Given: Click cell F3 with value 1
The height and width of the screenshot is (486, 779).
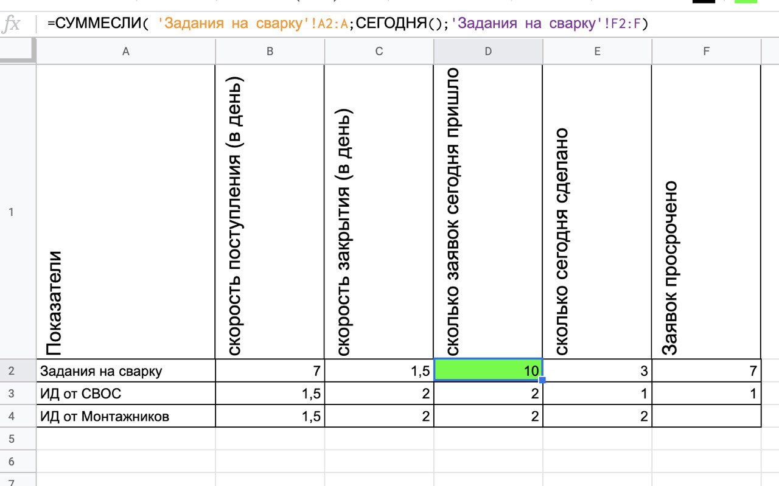Looking at the screenshot, I should pyautogui.click(x=707, y=393).
